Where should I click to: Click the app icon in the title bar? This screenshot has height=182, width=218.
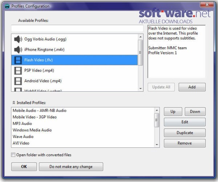(7, 6)
